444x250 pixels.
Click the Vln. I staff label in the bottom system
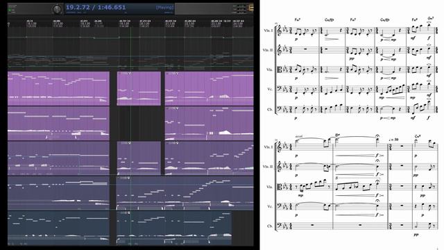[268, 147]
